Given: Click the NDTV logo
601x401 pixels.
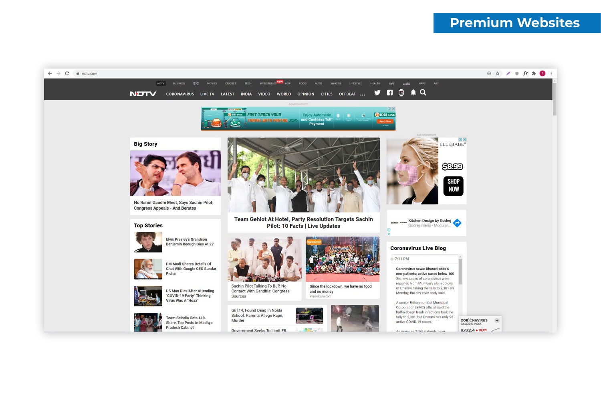Looking at the screenshot, I should pyautogui.click(x=143, y=94).
